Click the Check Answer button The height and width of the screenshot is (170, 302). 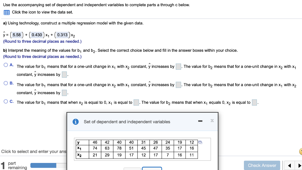[262, 165]
